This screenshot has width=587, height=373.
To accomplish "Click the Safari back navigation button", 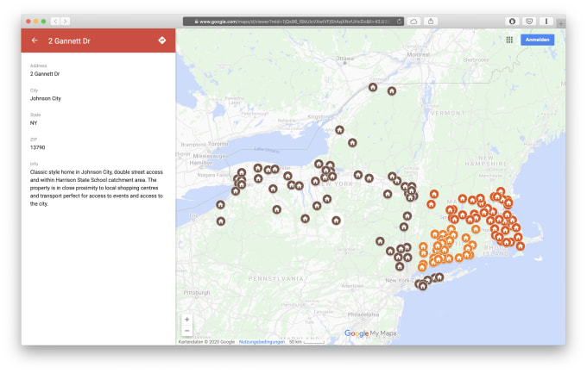I will pyautogui.click(x=55, y=21).
